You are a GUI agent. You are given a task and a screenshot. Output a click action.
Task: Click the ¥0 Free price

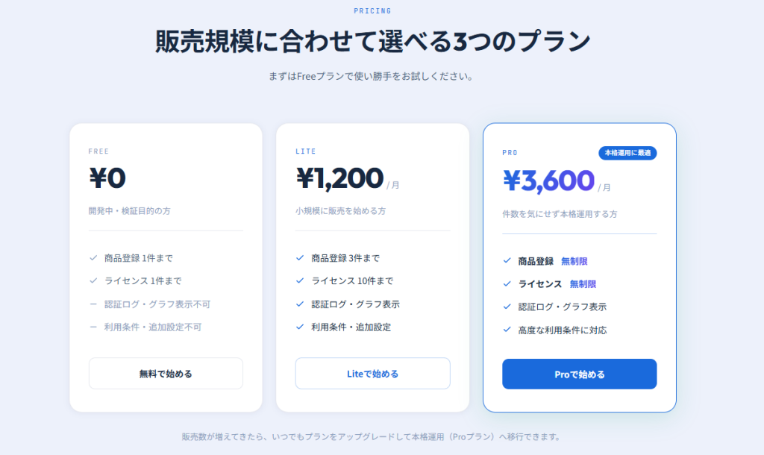coord(107,178)
